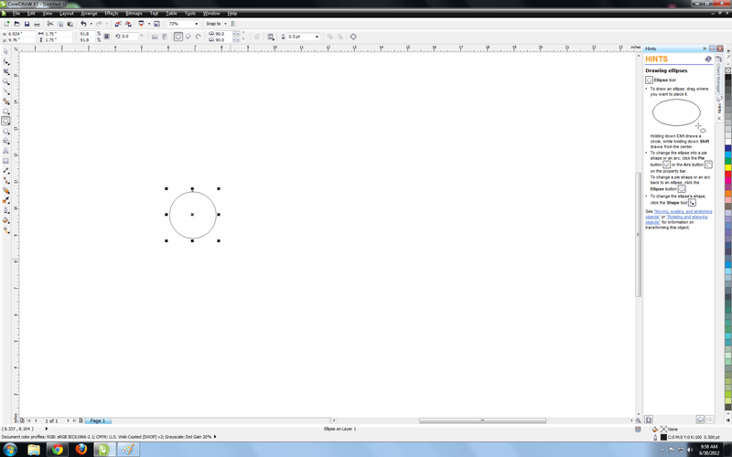732x457 pixels.
Task: Select the Table tool in the toolbox
Action: coord(5,161)
